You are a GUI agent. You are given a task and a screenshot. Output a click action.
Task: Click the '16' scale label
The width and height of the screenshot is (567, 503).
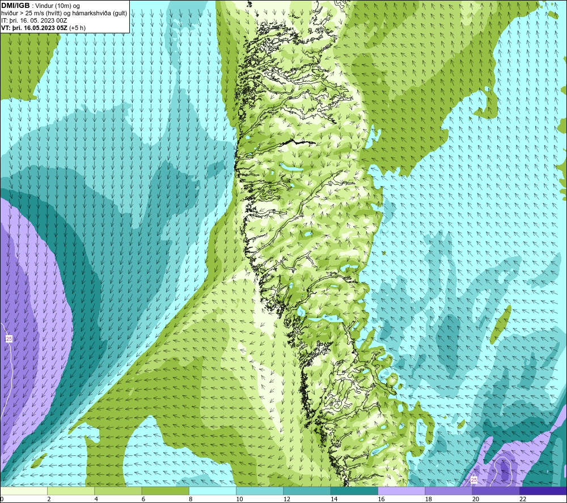pos(381,499)
